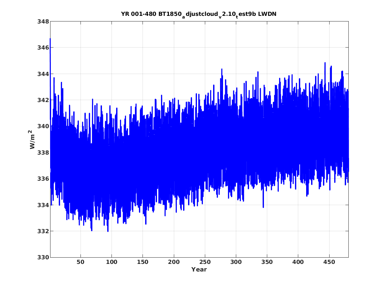Viewport: 385px width, 289px height.
Task: Click the x-axis tick label 450
Action: point(329,262)
